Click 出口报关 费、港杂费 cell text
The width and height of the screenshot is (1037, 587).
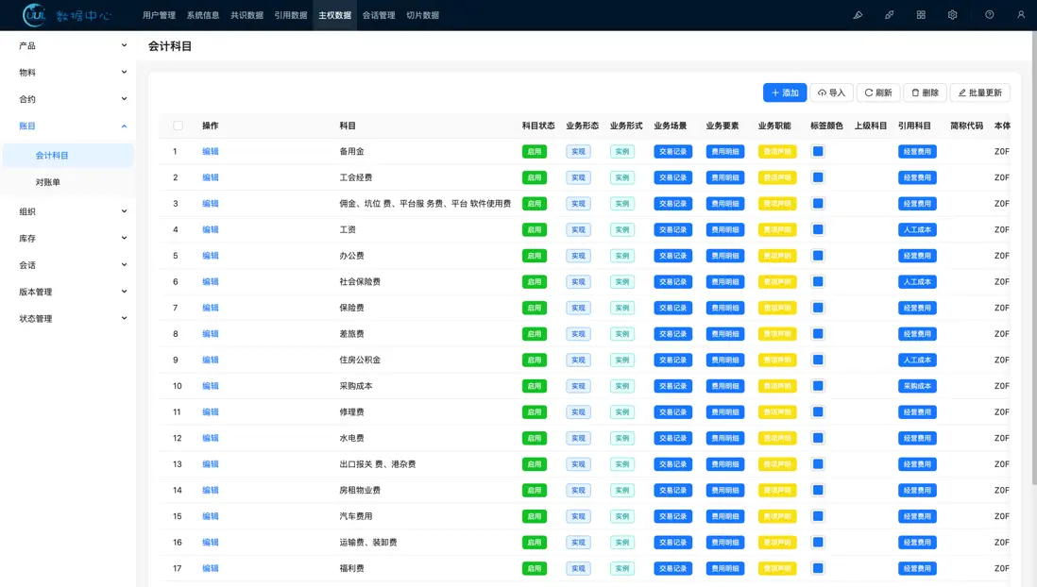click(x=378, y=464)
